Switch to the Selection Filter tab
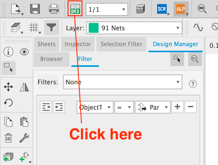This screenshot has height=165, width=218. click(122, 44)
